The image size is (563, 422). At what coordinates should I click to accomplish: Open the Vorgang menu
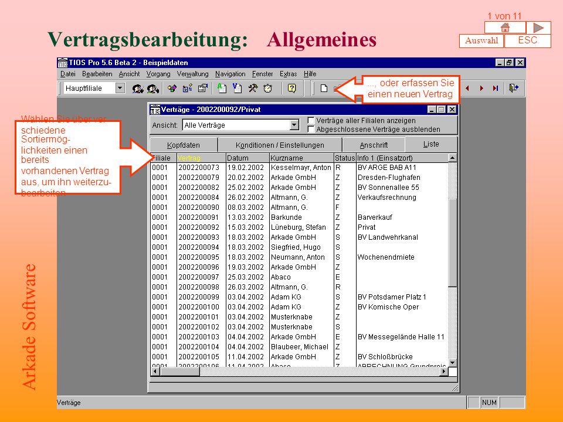(158, 74)
